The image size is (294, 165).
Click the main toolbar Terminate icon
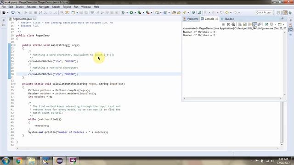click(x=35, y=12)
